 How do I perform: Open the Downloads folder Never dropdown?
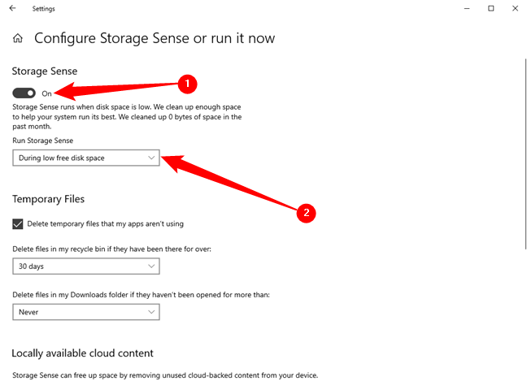pos(86,311)
